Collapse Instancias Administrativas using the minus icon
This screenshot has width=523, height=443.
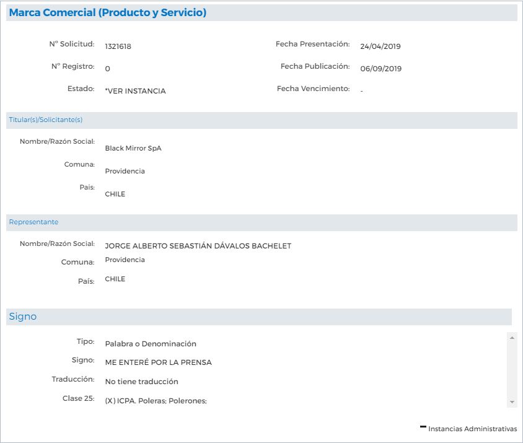423,428
